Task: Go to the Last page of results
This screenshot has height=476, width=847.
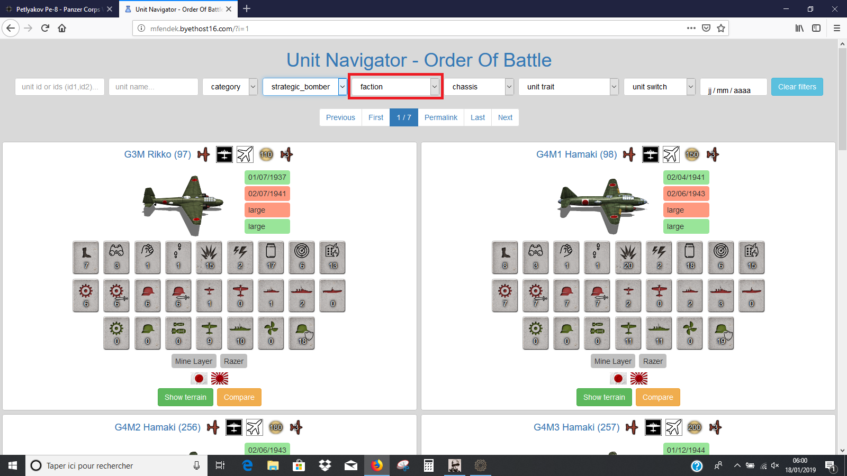Action: point(477,117)
